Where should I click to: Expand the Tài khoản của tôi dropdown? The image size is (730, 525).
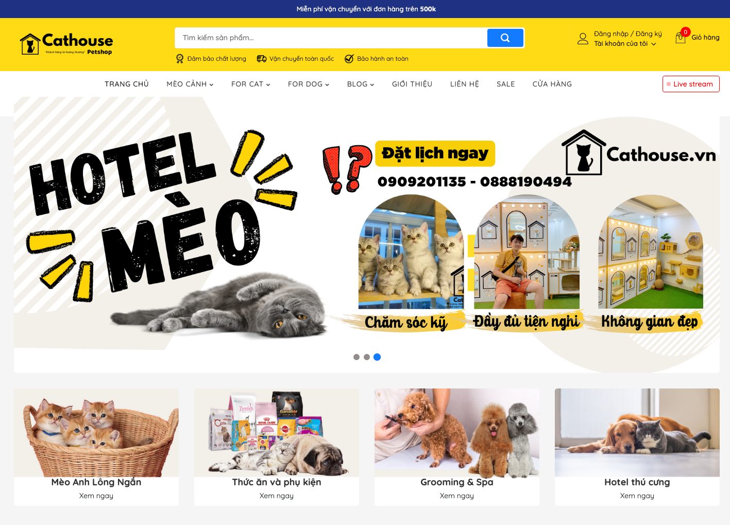tap(625, 44)
